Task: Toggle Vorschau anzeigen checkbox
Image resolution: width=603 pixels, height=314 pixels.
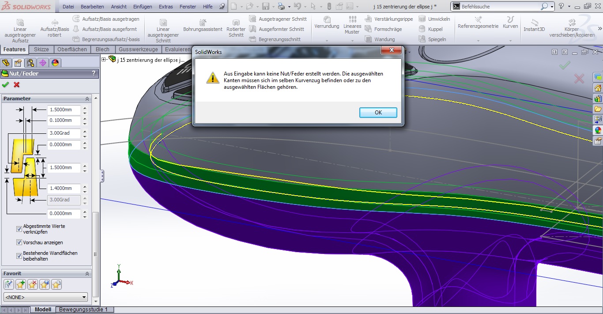Action: 19,242
